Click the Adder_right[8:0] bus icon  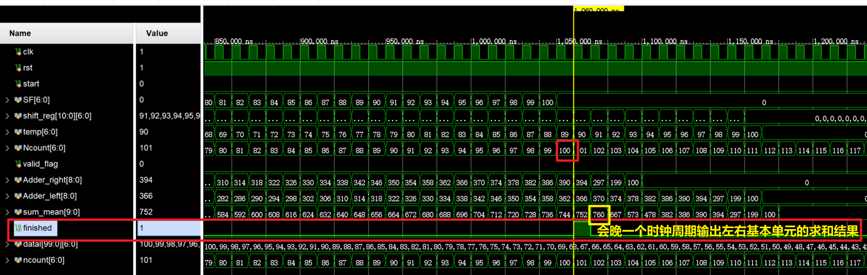click(18, 180)
